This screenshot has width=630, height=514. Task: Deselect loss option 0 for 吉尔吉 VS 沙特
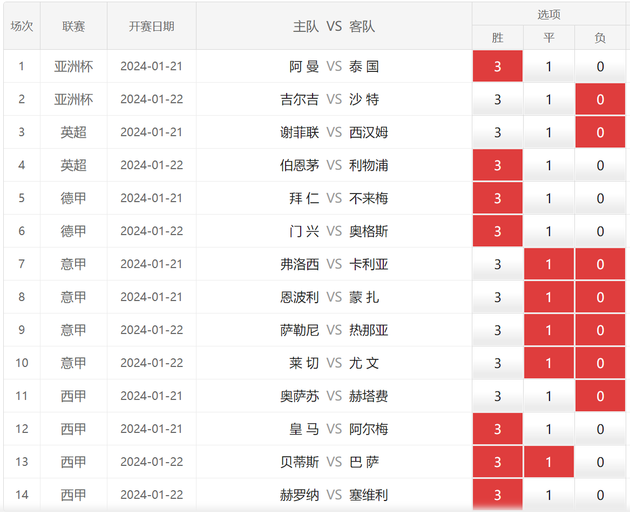pos(600,99)
